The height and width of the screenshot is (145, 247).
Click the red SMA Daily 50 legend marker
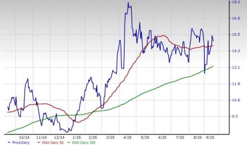click(x=39, y=143)
